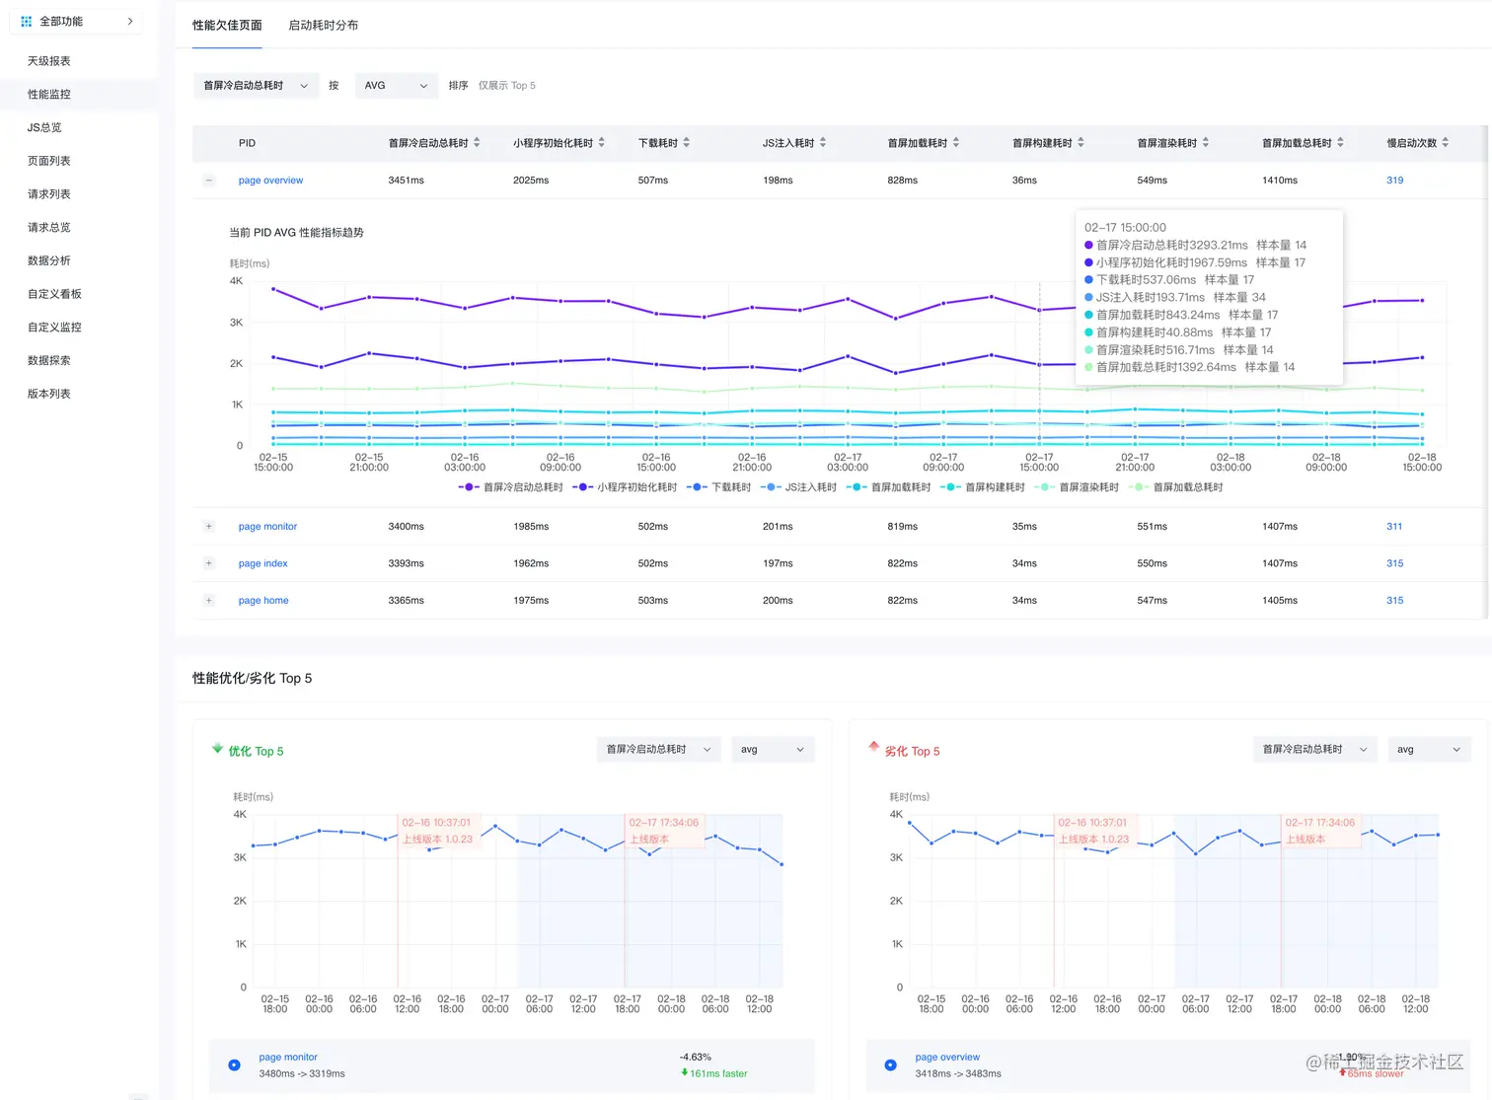Viewport: 1492px width, 1100px height.
Task: Open the 首屏冷启动耗时 metric dropdown at top
Action: [256, 86]
